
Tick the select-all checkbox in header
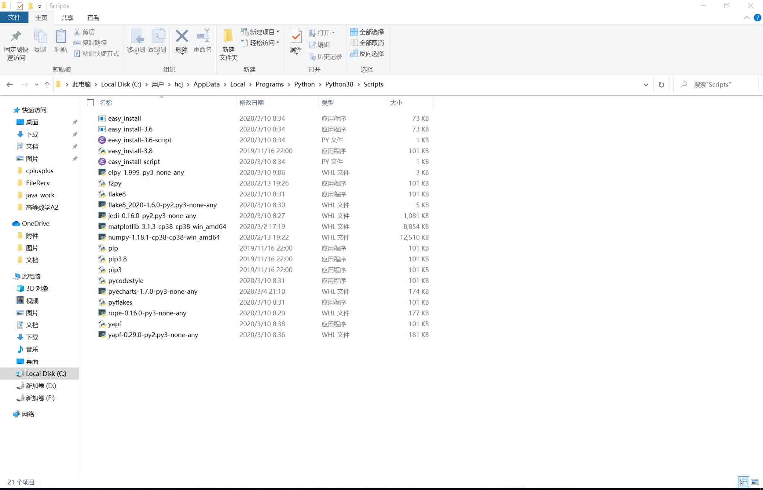pyautogui.click(x=90, y=102)
